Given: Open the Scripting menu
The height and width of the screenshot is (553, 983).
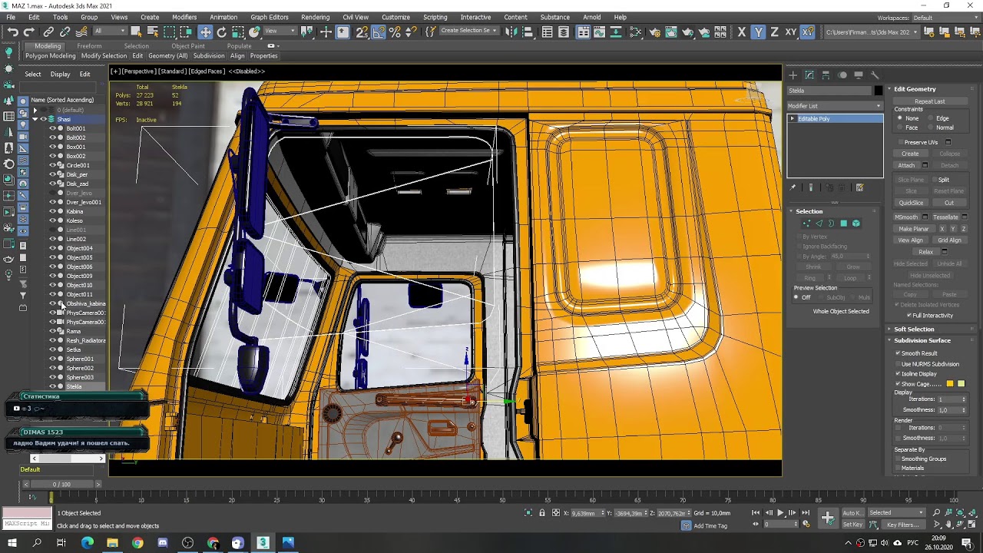Looking at the screenshot, I should point(435,17).
